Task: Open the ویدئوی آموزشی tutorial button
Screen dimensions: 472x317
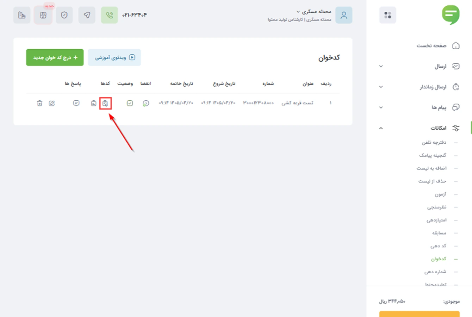Action: pyautogui.click(x=114, y=57)
